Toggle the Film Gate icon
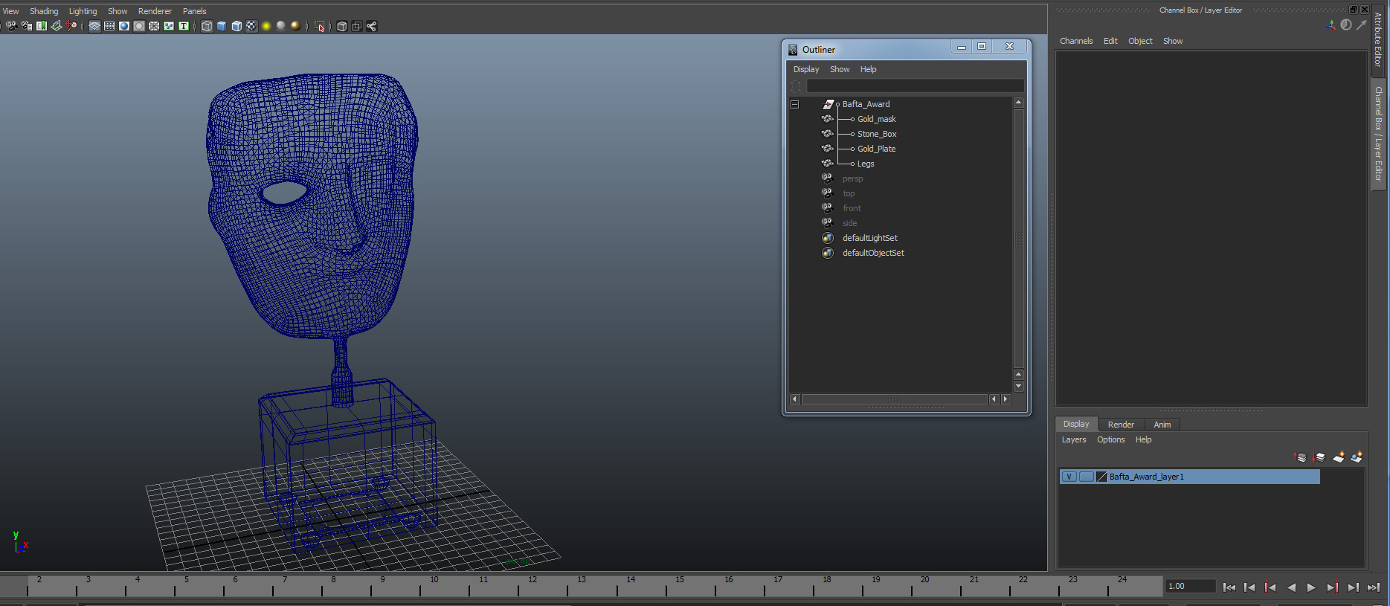 point(109,26)
